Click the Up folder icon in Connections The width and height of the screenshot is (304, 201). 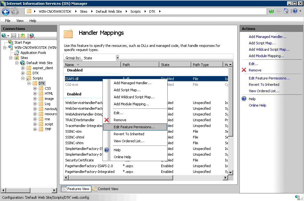click(x=23, y=36)
